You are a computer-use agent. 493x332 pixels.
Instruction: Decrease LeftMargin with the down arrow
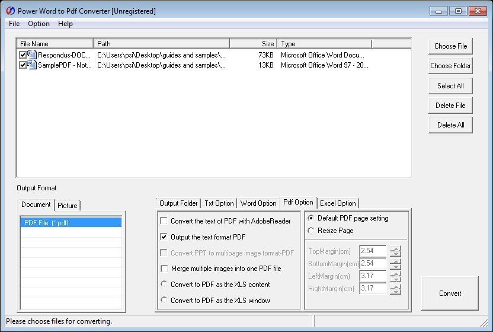396,279
